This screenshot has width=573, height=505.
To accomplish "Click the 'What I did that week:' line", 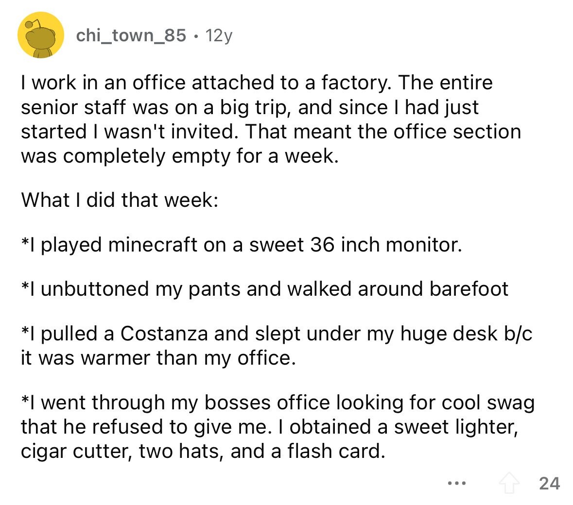I will tap(120, 200).
